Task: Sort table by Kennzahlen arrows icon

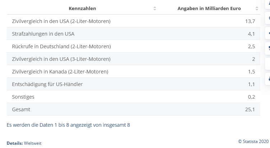Action: (155, 8)
